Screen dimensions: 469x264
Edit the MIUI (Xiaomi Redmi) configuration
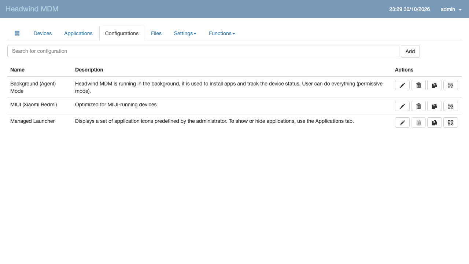[x=402, y=106]
